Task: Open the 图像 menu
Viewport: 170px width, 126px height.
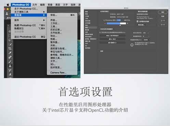Action: tap(50, 5)
